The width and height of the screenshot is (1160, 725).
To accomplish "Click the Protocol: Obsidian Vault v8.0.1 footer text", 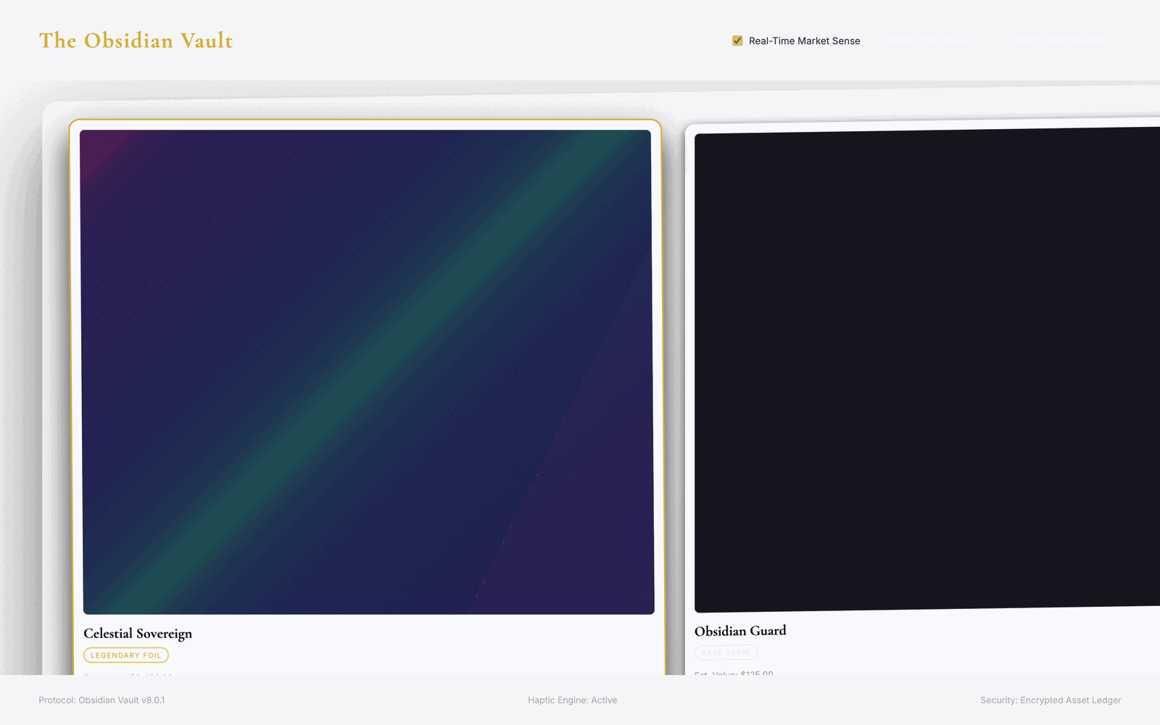I will pyautogui.click(x=101, y=700).
